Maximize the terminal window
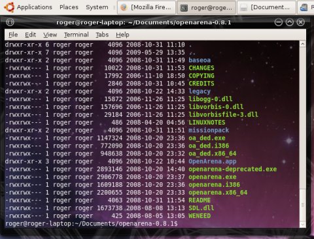The height and width of the screenshot is (239, 314). click(x=290, y=22)
